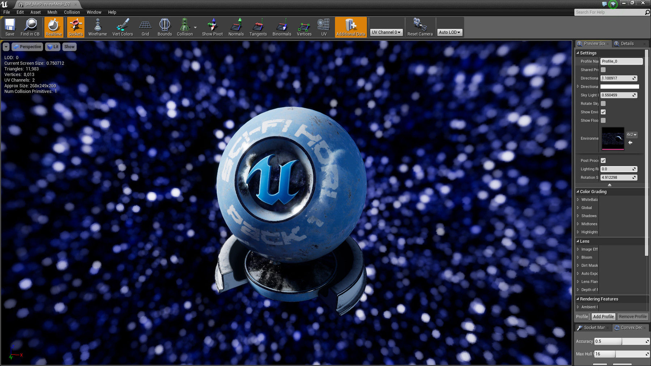Click the Remove Profile button

pos(633,317)
